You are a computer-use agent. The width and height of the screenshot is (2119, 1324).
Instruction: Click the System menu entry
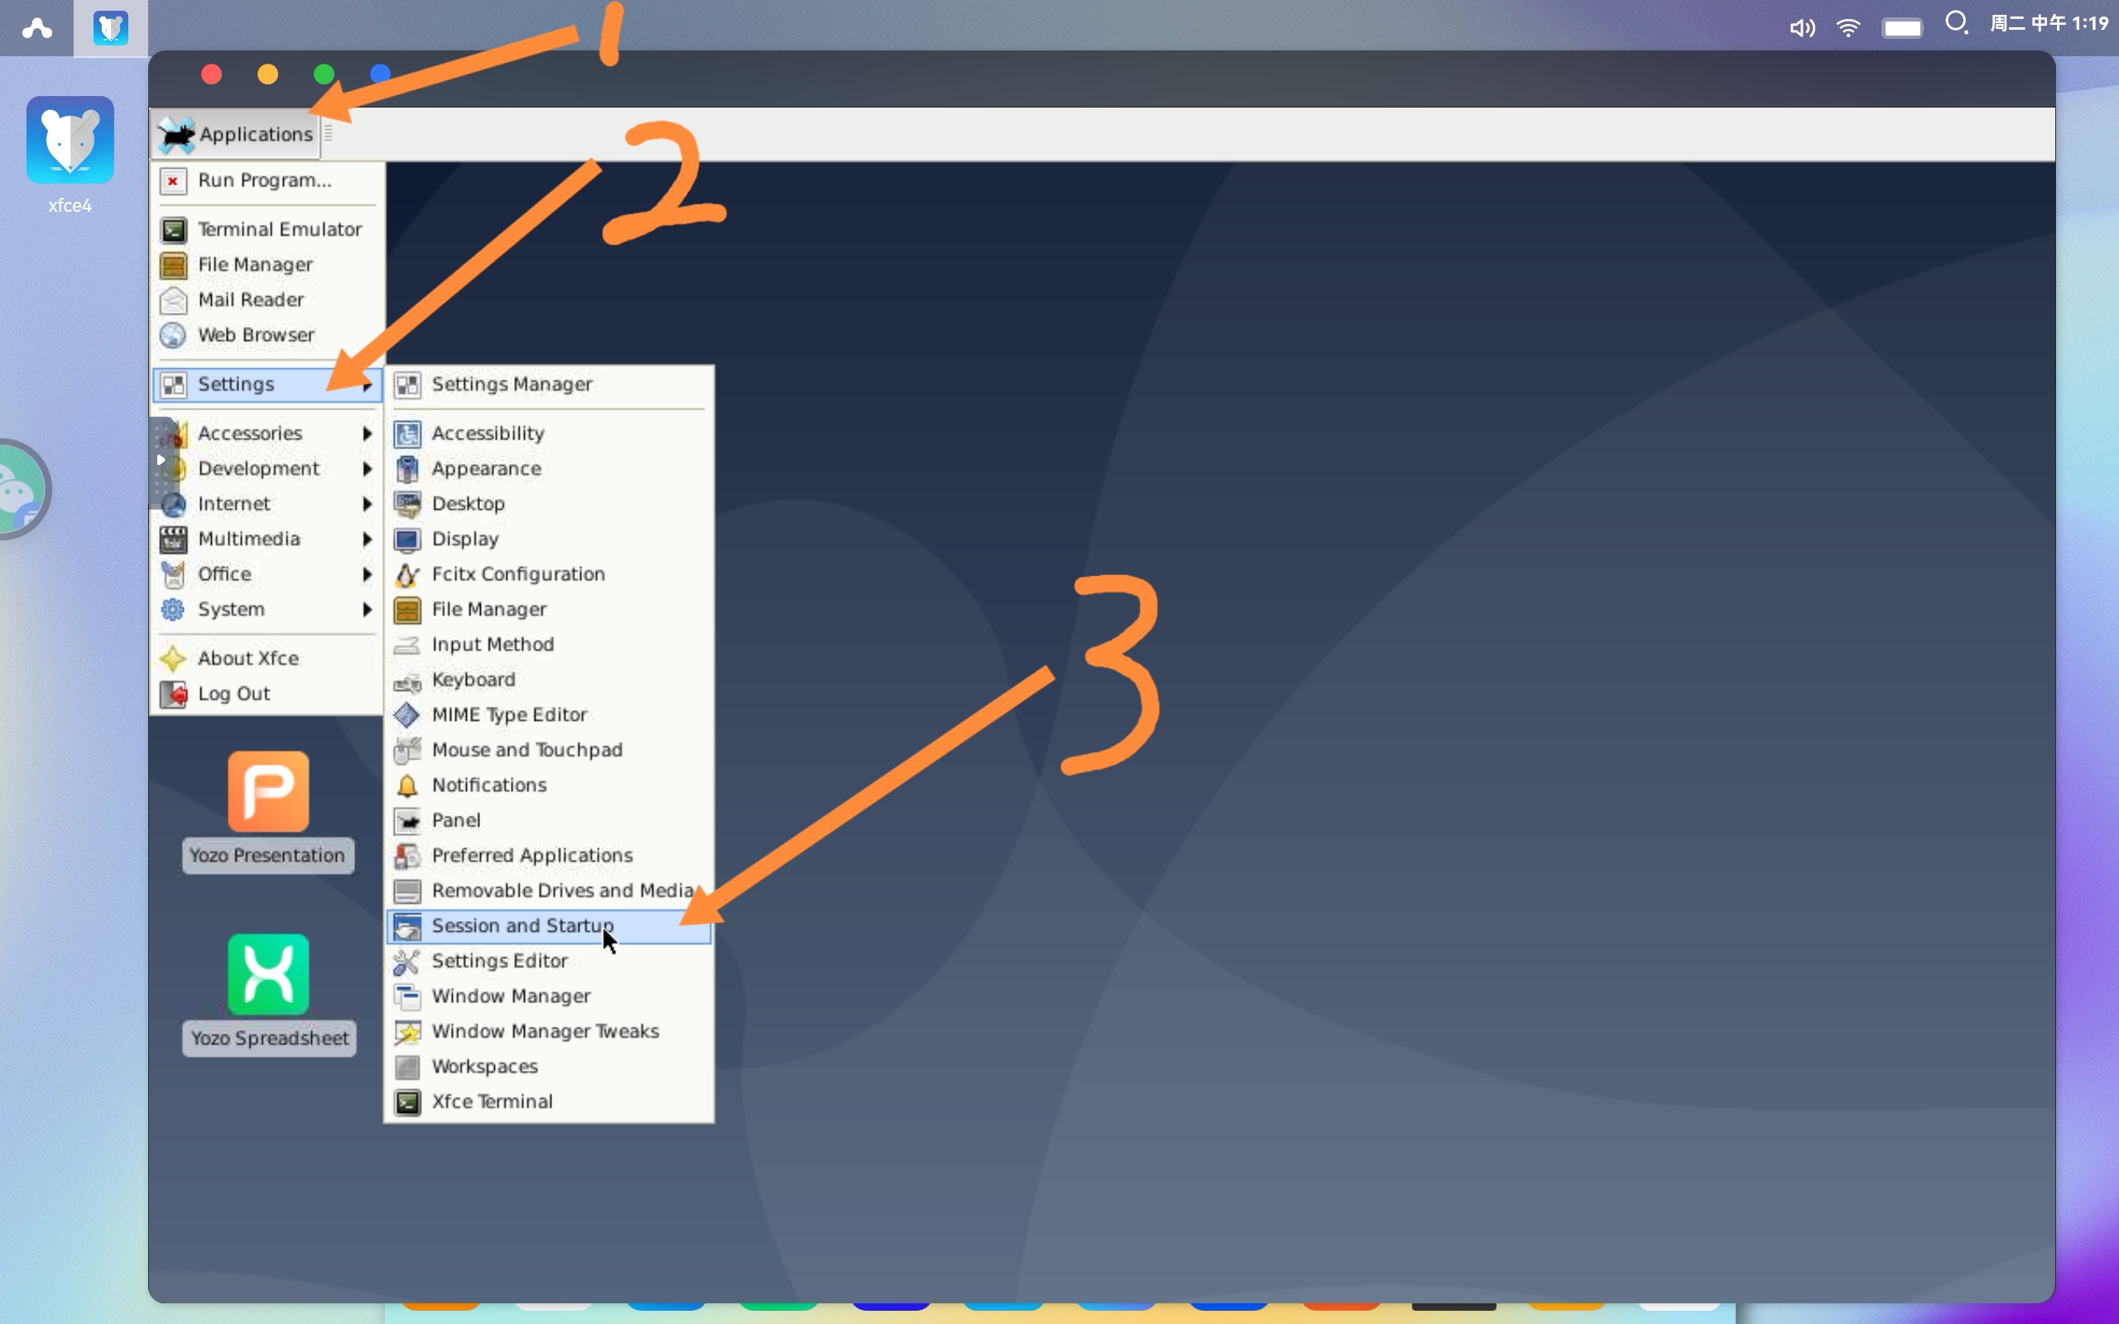(x=267, y=610)
